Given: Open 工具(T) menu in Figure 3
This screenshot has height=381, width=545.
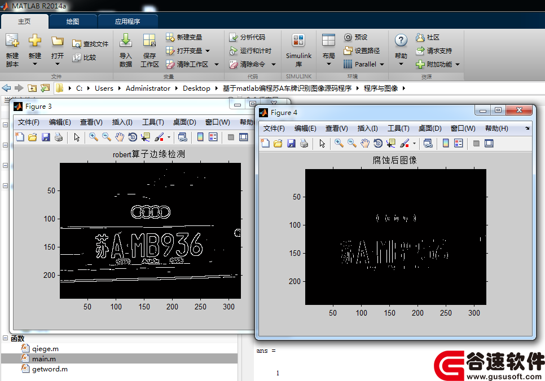Looking at the screenshot, I should [153, 122].
